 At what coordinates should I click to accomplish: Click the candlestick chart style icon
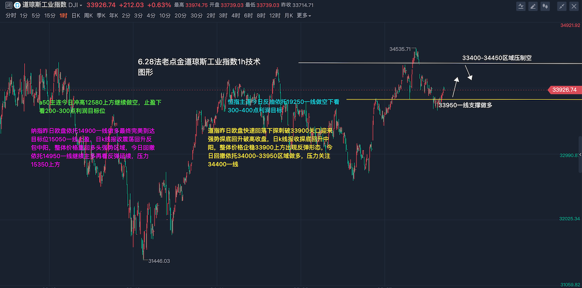click(x=544, y=6)
